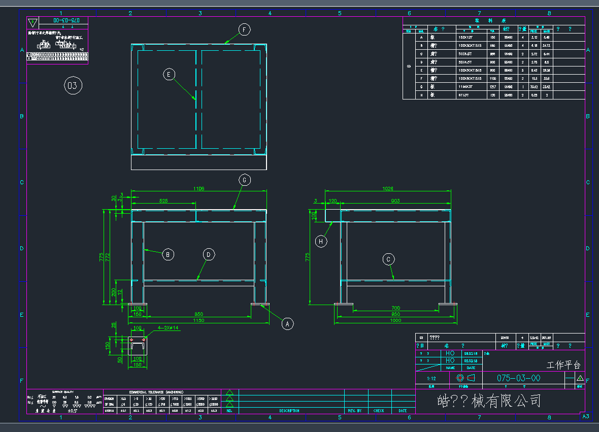Click the 1:12 scale value
This screenshot has width=599, height=432.
pyautogui.click(x=431, y=378)
